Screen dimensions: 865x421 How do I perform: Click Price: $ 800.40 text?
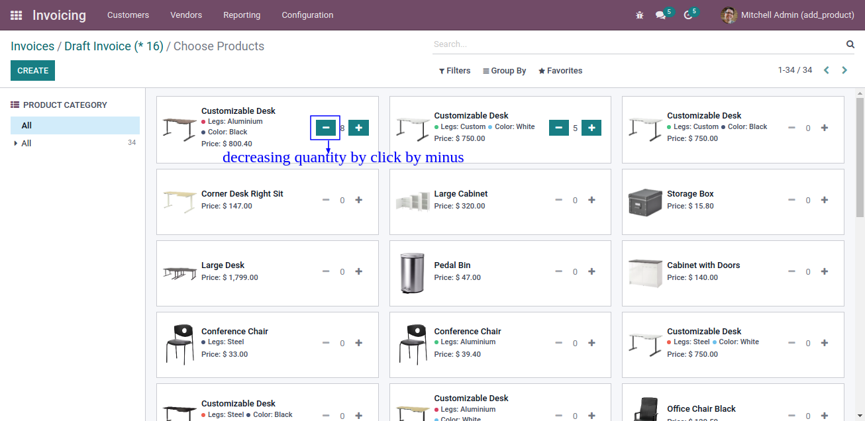[227, 144]
